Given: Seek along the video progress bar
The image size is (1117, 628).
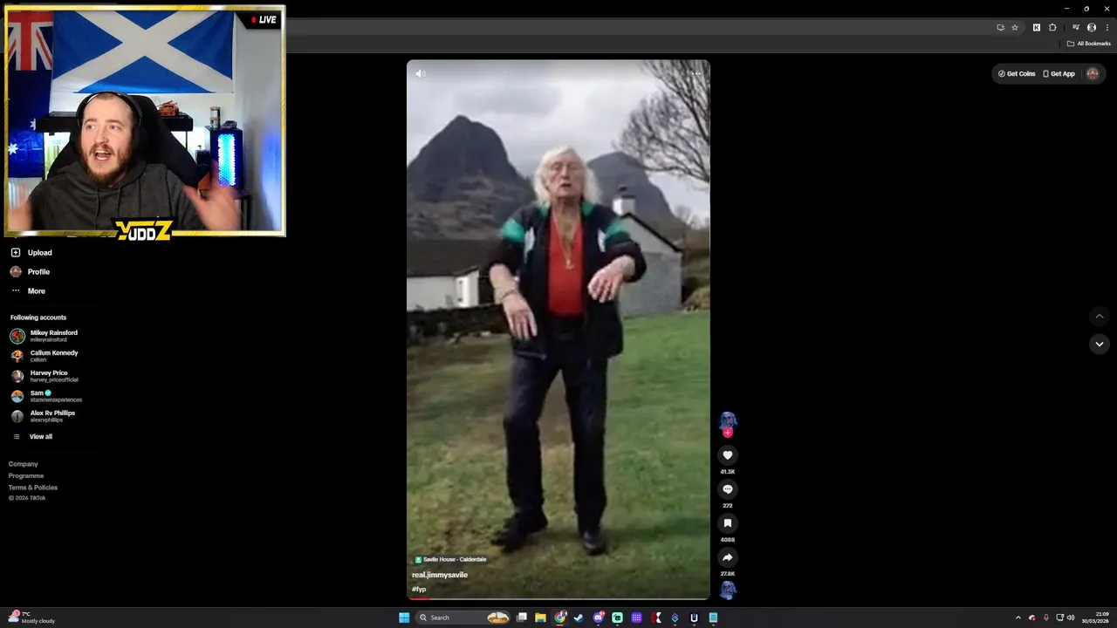Looking at the screenshot, I should point(558,598).
